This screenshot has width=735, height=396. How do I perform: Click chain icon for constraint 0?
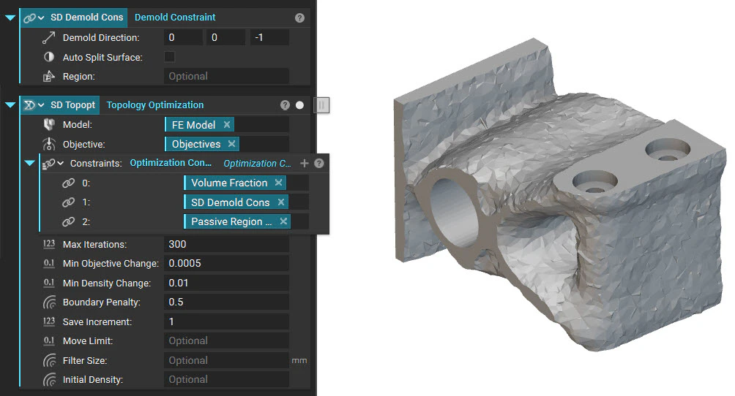(68, 183)
